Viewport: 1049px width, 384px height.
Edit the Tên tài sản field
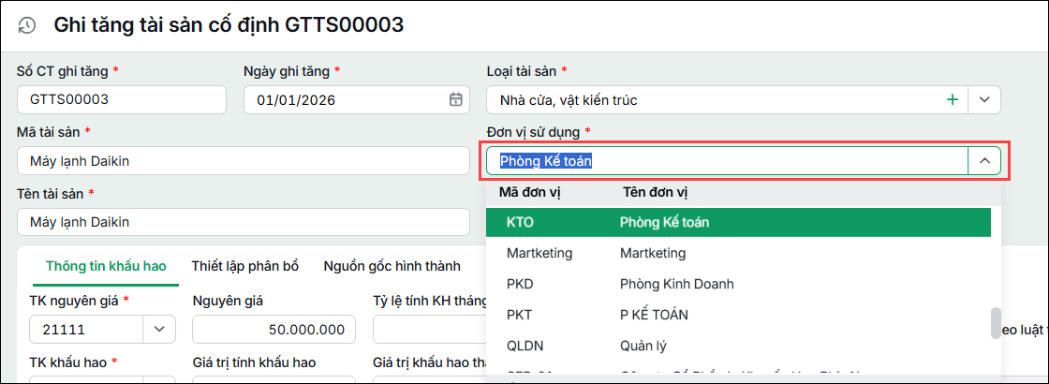point(244,222)
